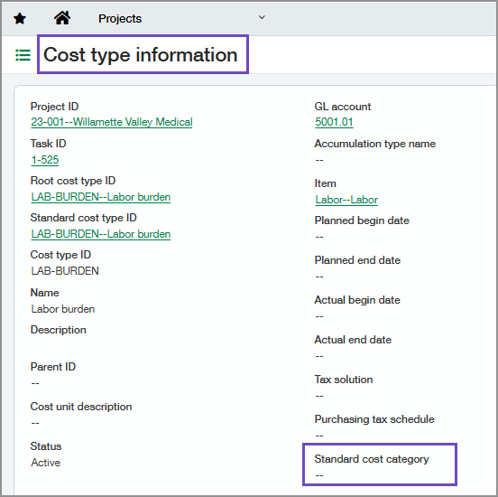Open project link 23-001--Willamette Valley Medical
This screenshot has width=498, height=497.
112,122
